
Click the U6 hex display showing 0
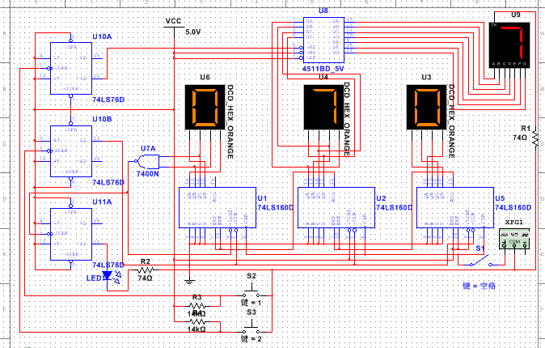pyautogui.click(x=205, y=107)
